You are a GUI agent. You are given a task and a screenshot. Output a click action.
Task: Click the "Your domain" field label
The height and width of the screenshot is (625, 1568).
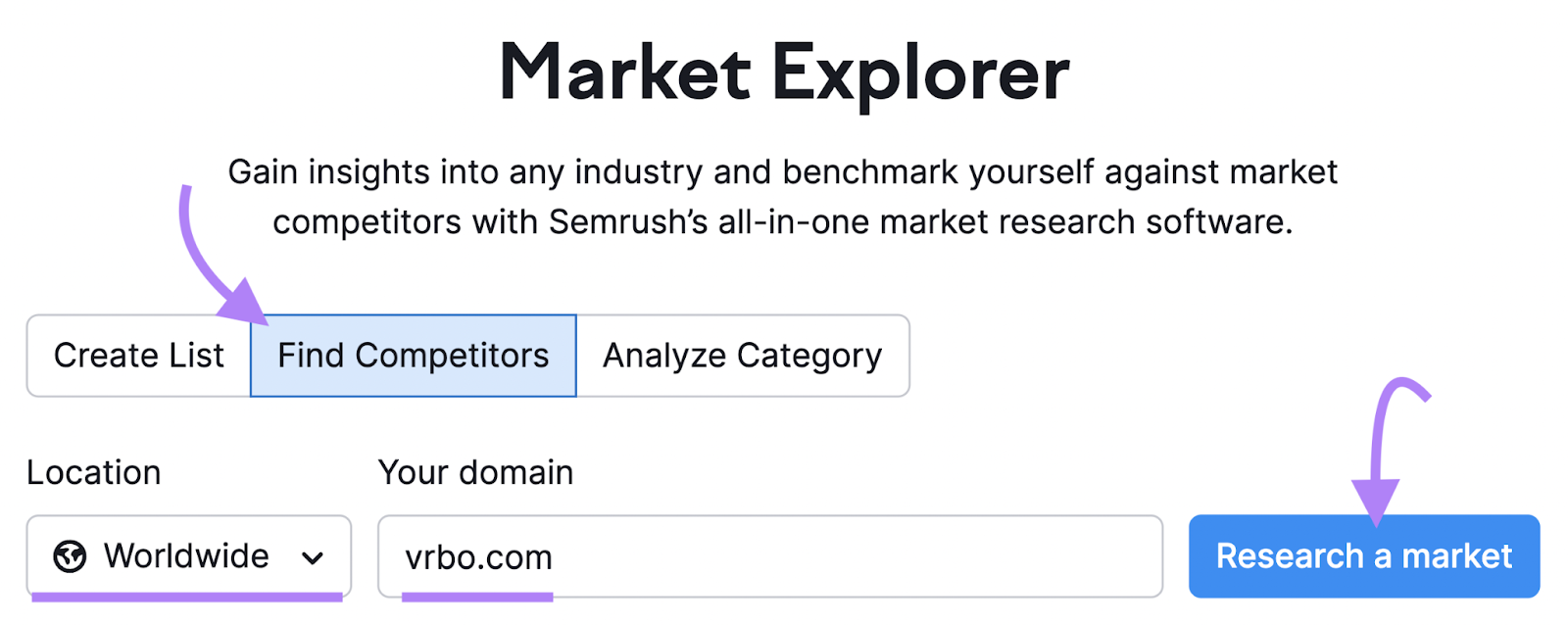point(475,472)
